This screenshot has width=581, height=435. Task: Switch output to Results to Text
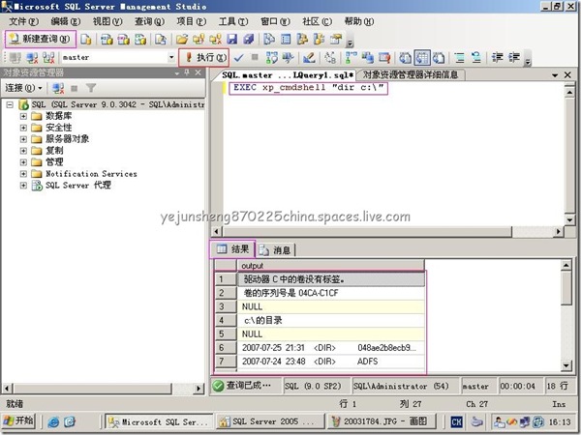405,58
